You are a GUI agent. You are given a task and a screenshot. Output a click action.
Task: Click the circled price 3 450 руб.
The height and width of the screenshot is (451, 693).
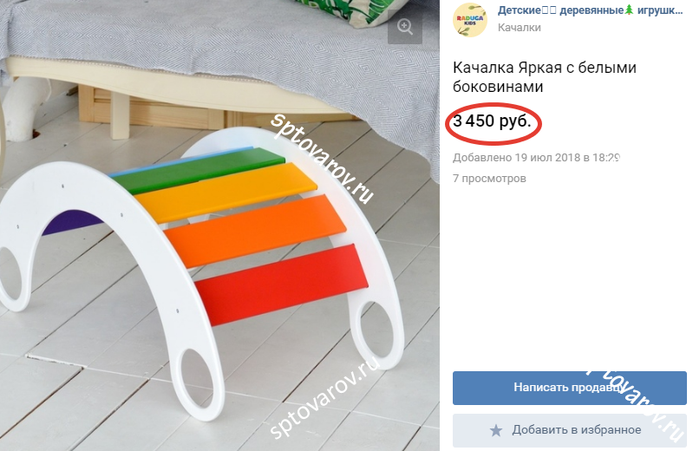pos(493,121)
